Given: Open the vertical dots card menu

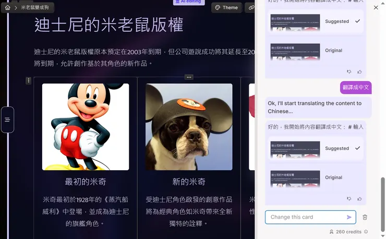Looking at the screenshot, I should [29, 81].
